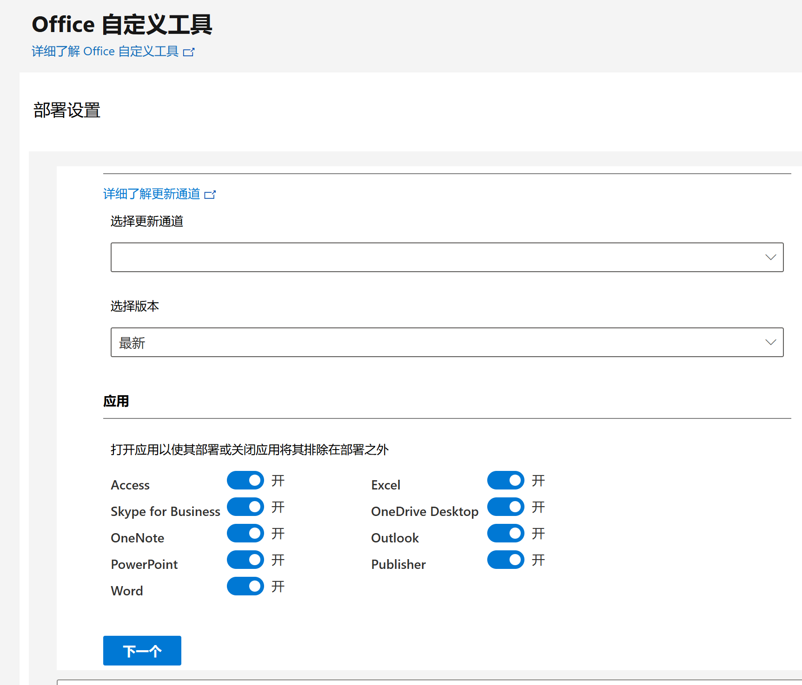Disable OneDrive Desktop toggle
Image resolution: width=802 pixels, height=685 pixels.
pos(505,507)
